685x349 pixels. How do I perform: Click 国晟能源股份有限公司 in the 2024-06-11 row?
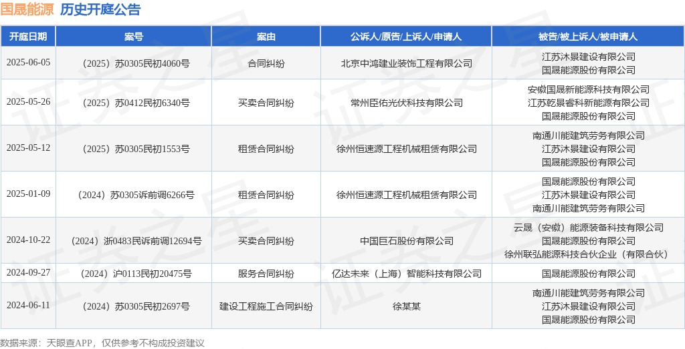589,320
